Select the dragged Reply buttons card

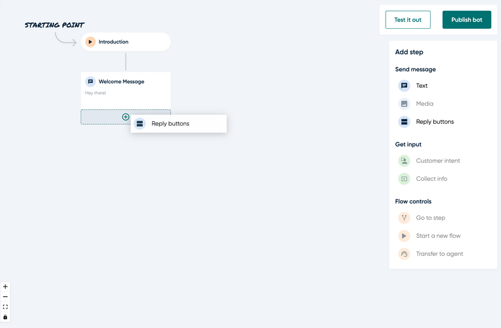pyautogui.click(x=178, y=124)
